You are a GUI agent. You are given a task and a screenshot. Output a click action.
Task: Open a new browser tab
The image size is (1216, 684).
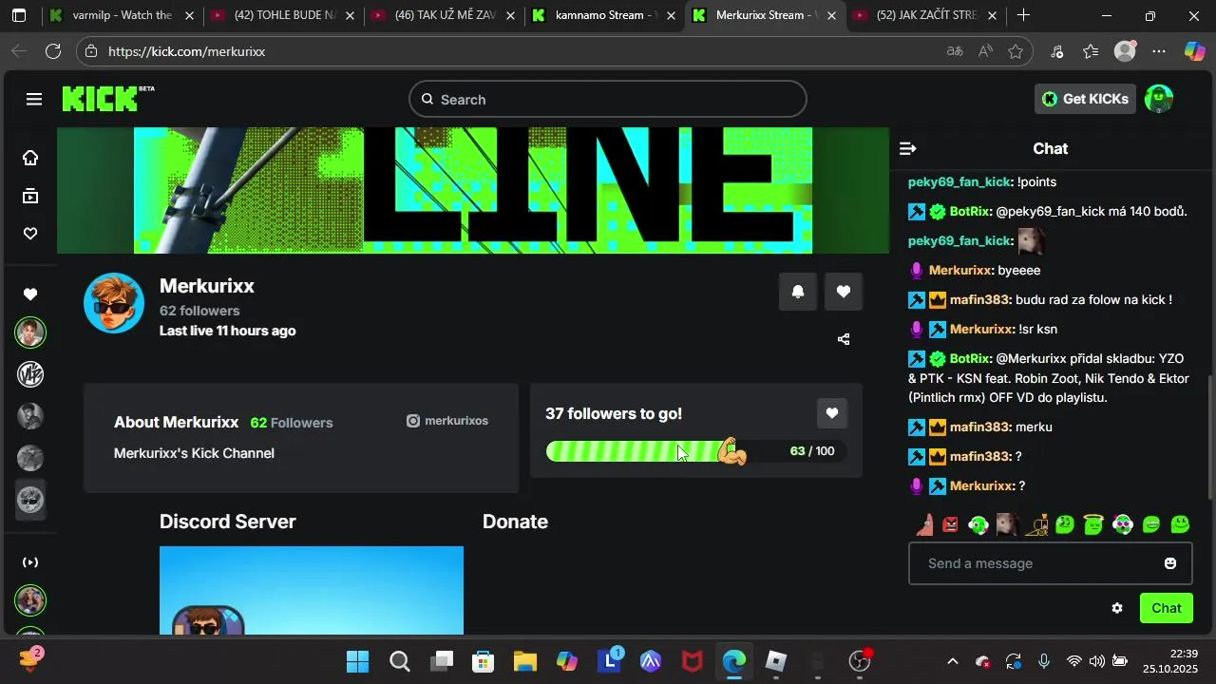(1023, 15)
